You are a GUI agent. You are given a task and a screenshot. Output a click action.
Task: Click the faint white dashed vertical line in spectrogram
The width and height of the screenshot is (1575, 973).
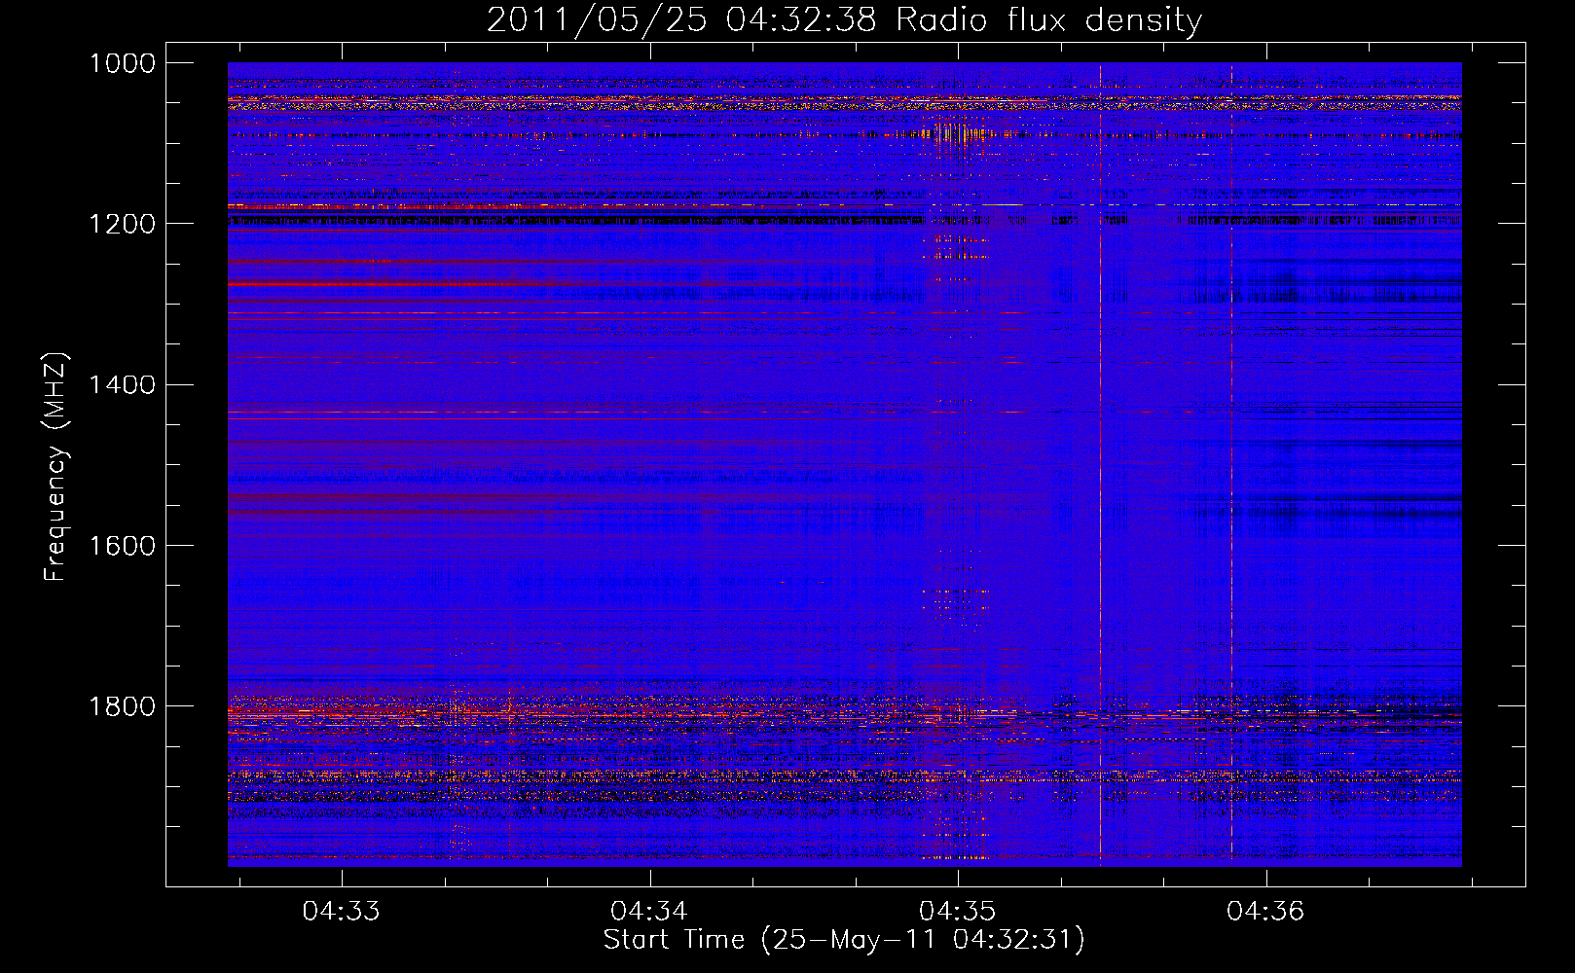click(1231, 464)
